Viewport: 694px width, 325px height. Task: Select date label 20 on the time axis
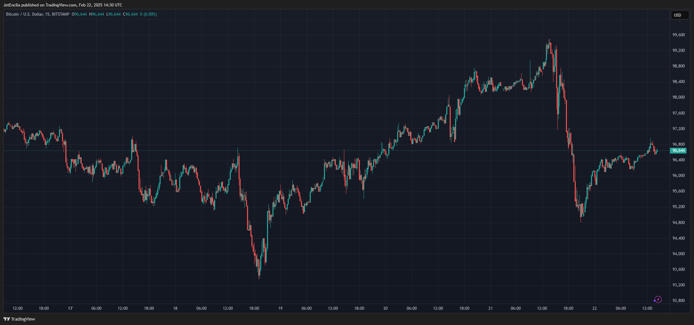coord(385,308)
